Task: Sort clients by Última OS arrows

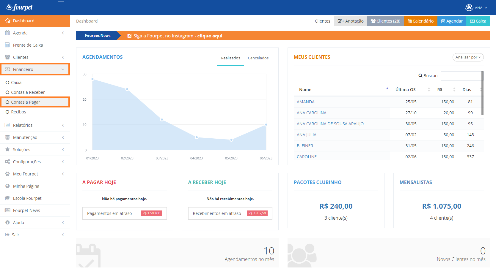Action: [x=429, y=90]
